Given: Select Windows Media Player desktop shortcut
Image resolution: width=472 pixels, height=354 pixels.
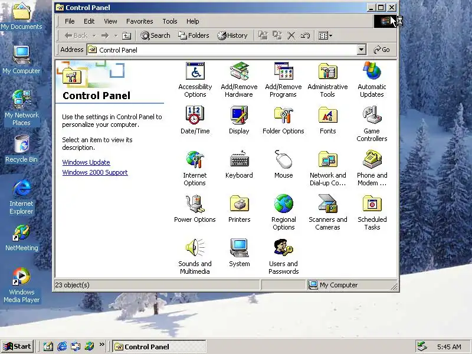Looking at the screenshot, I should pos(21,285).
